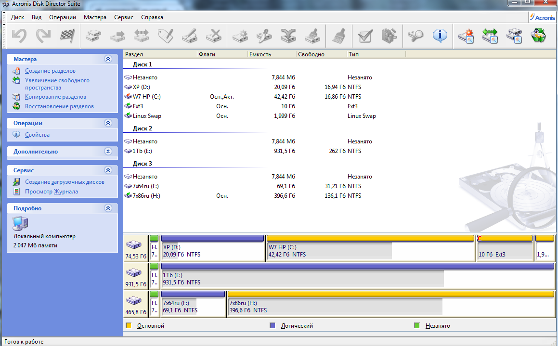Click the green-arrow Increase Free Space wizard icon
The width and height of the screenshot is (558, 346).
coord(490,36)
